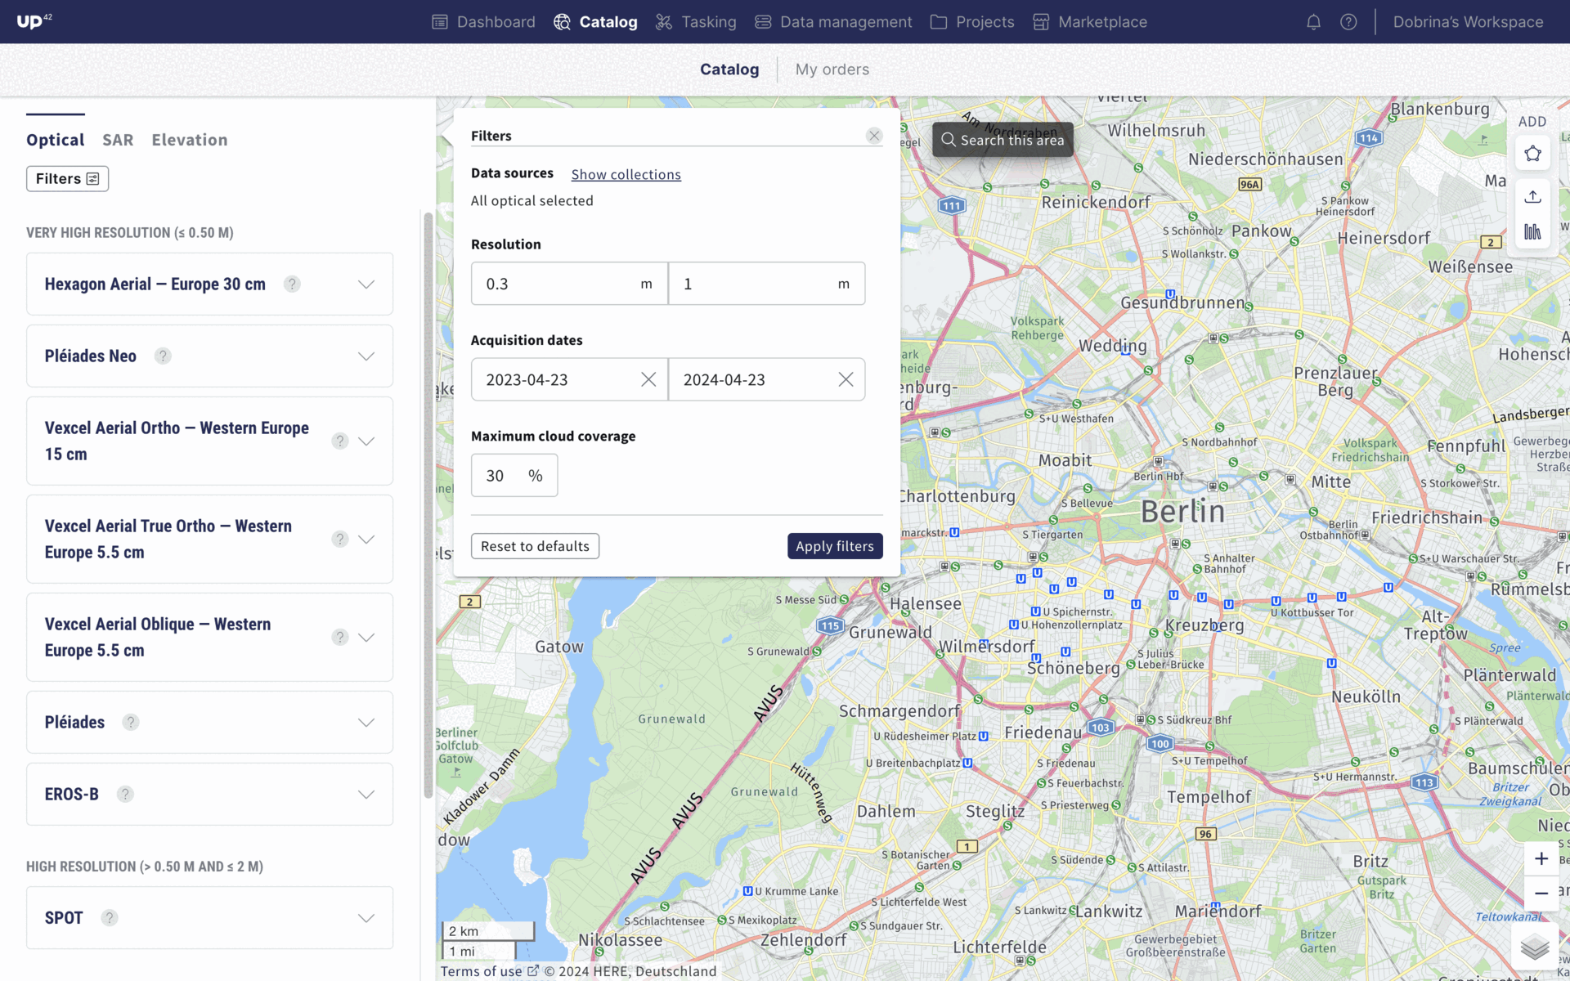Click the upload geometry icon

coord(1532,197)
